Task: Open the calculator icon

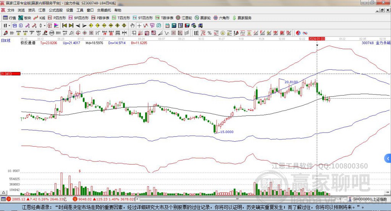Action: [x=174, y=26]
